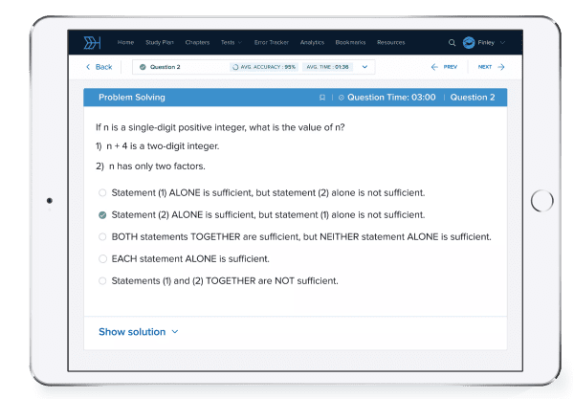Select 'EACH statement ALONE is sufficient' option
The image size is (574, 399).
pyautogui.click(x=102, y=258)
